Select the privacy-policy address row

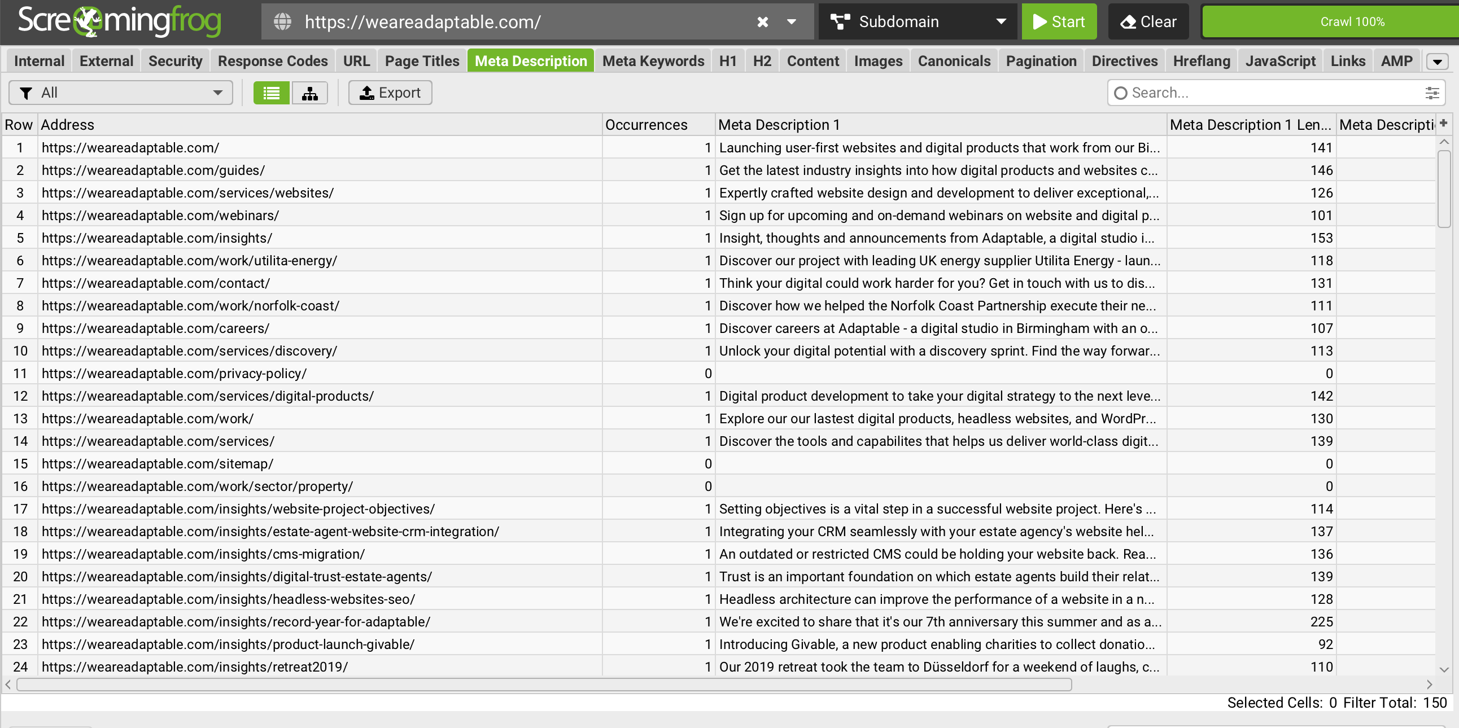pyautogui.click(x=174, y=374)
